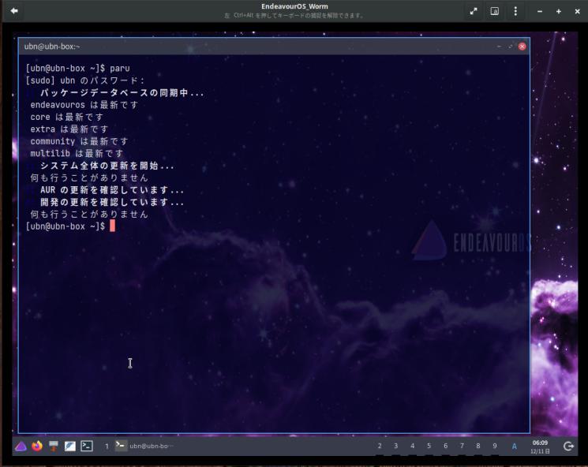
Task: Click the 'AUR の更新を確認しています' line
Action: [x=112, y=190]
